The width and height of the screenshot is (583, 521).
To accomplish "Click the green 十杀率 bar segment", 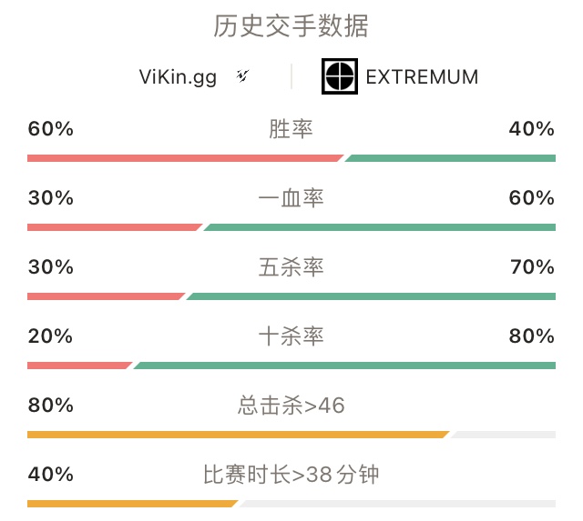I will (x=344, y=366).
